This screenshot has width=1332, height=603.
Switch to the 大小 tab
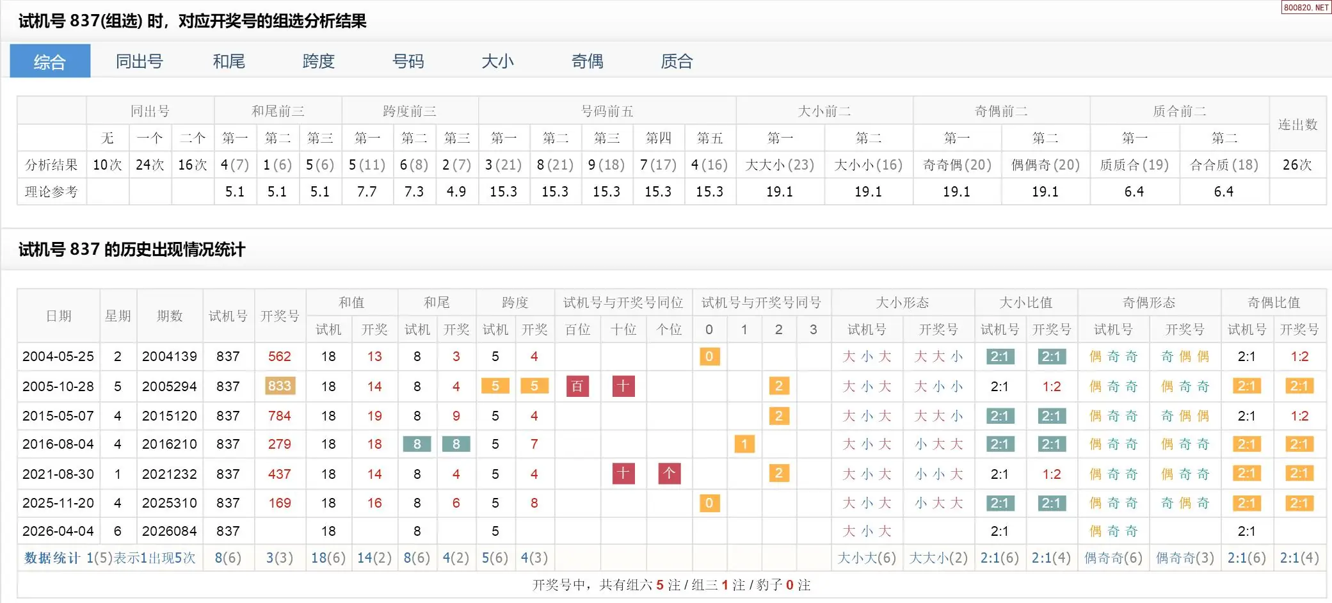click(x=497, y=61)
